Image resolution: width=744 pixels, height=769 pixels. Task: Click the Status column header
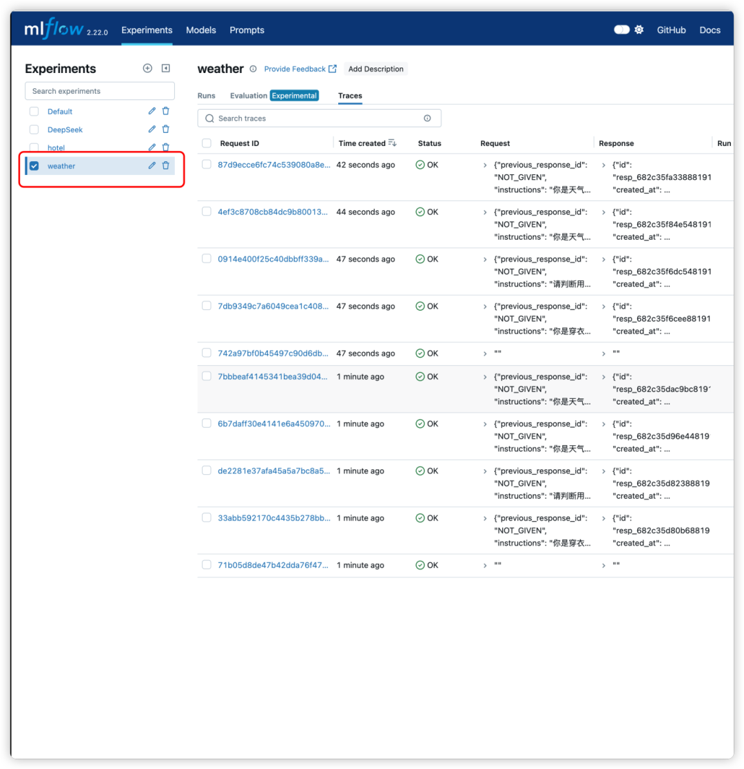pos(429,143)
